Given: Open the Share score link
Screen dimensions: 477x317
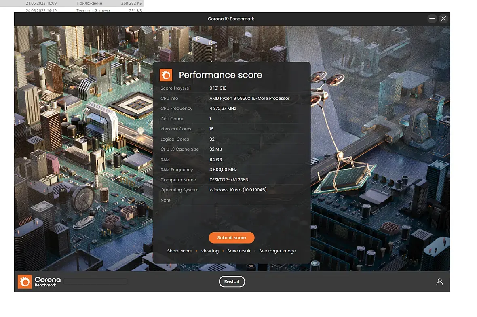Looking at the screenshot, I should coord(179,251).
